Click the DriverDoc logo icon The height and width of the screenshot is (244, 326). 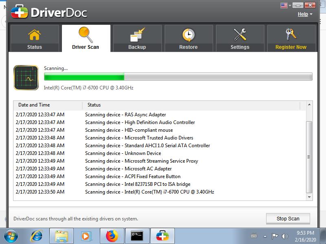[19, 12]
